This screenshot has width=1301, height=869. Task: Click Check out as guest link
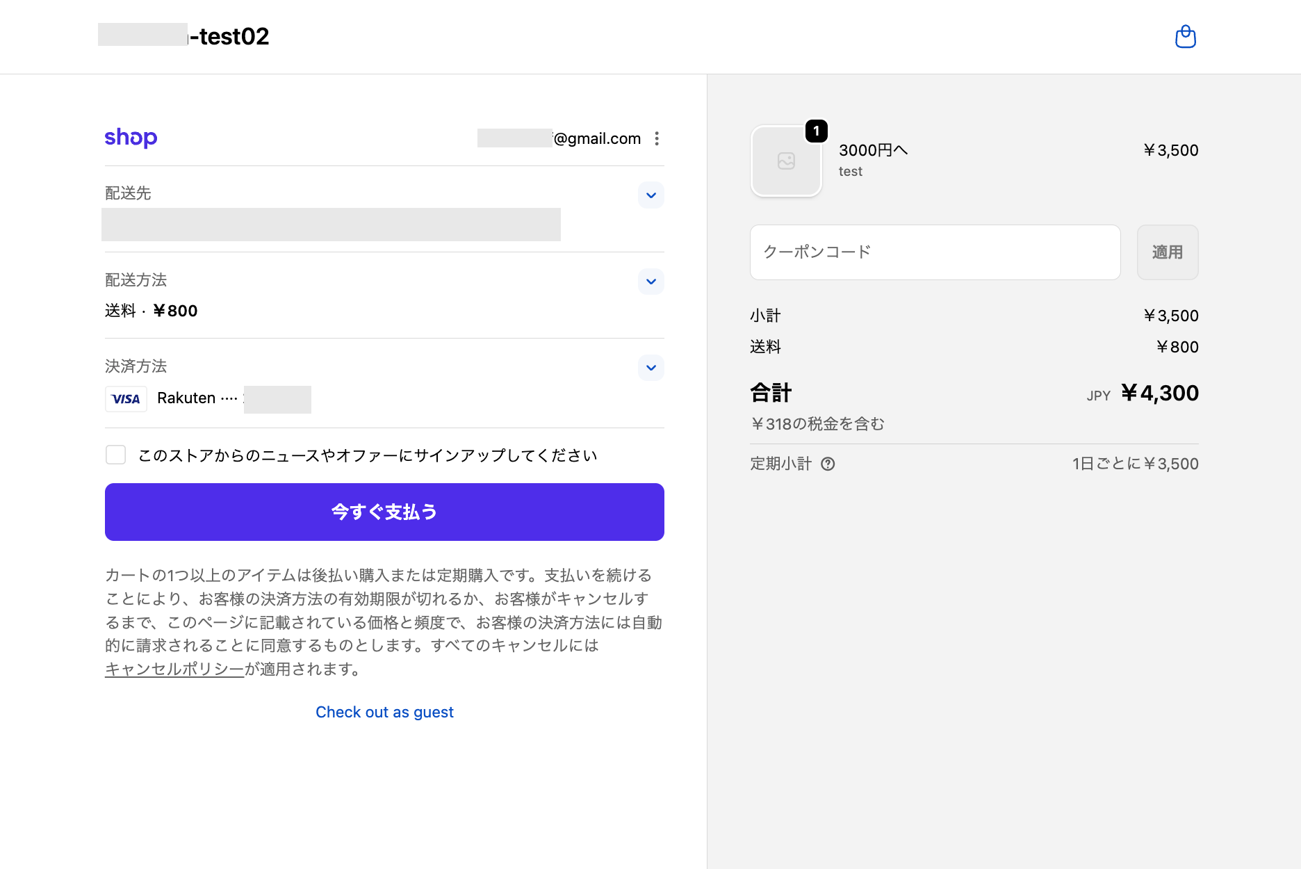[x=384, y=712]
